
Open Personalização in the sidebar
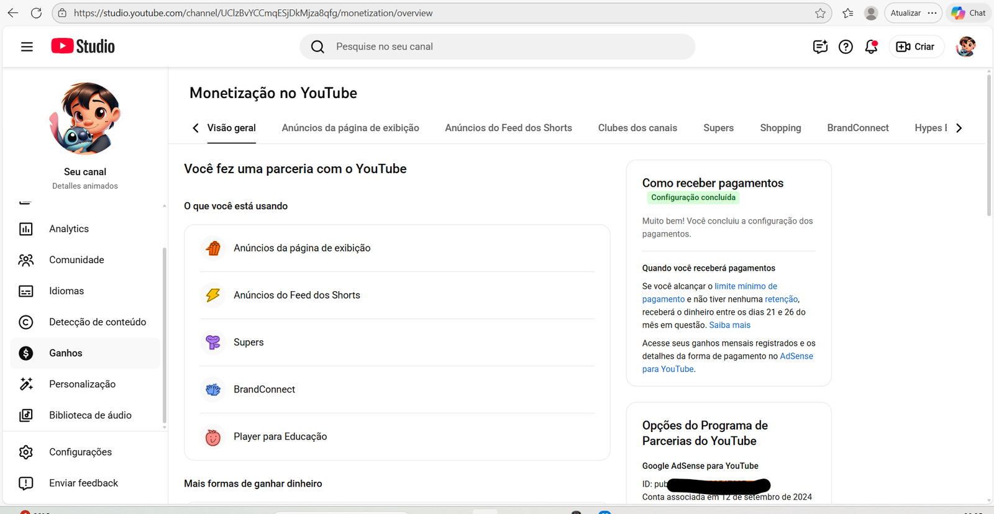click(85, 384)
